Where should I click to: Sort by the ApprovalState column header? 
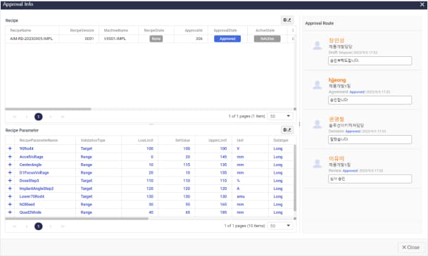[225, 30]
